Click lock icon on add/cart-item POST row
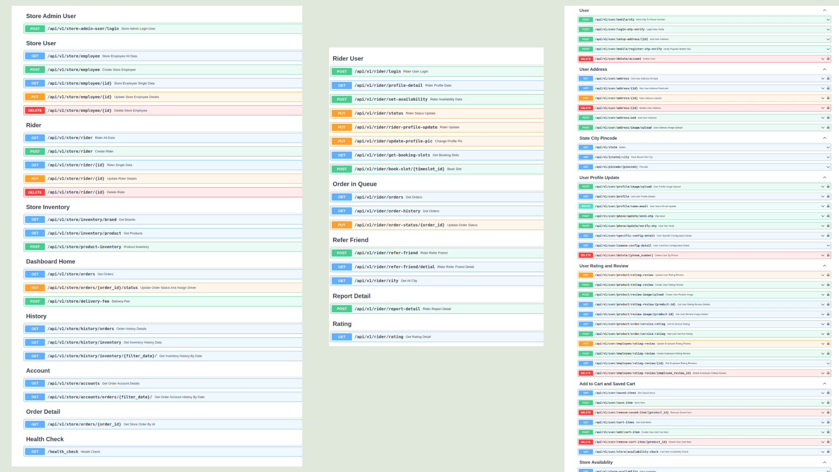The height and width of the screenshot is (472, 839). (828, 432)
